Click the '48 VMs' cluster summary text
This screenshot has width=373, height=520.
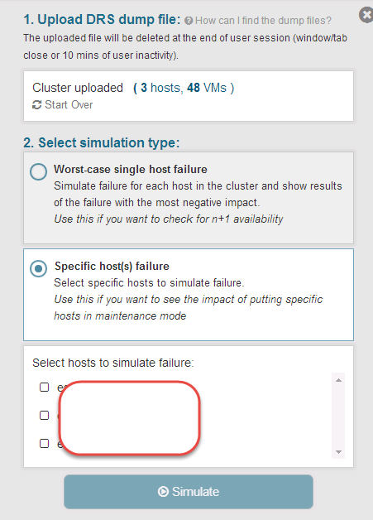pyautogui.click(x=207, y=88)
